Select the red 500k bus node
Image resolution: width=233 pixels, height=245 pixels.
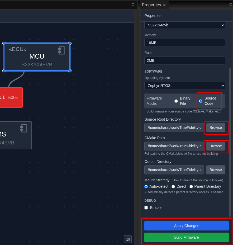tap(11, 97)
